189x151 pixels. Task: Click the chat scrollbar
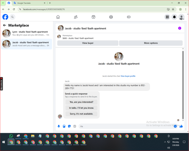point(183,85)
